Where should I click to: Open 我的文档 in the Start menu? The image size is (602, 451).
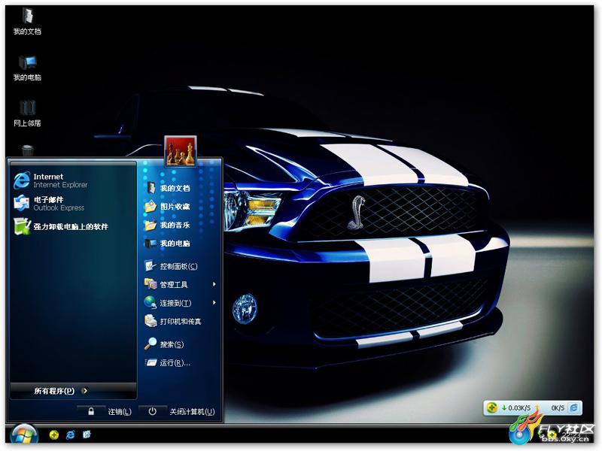(167, 188)
